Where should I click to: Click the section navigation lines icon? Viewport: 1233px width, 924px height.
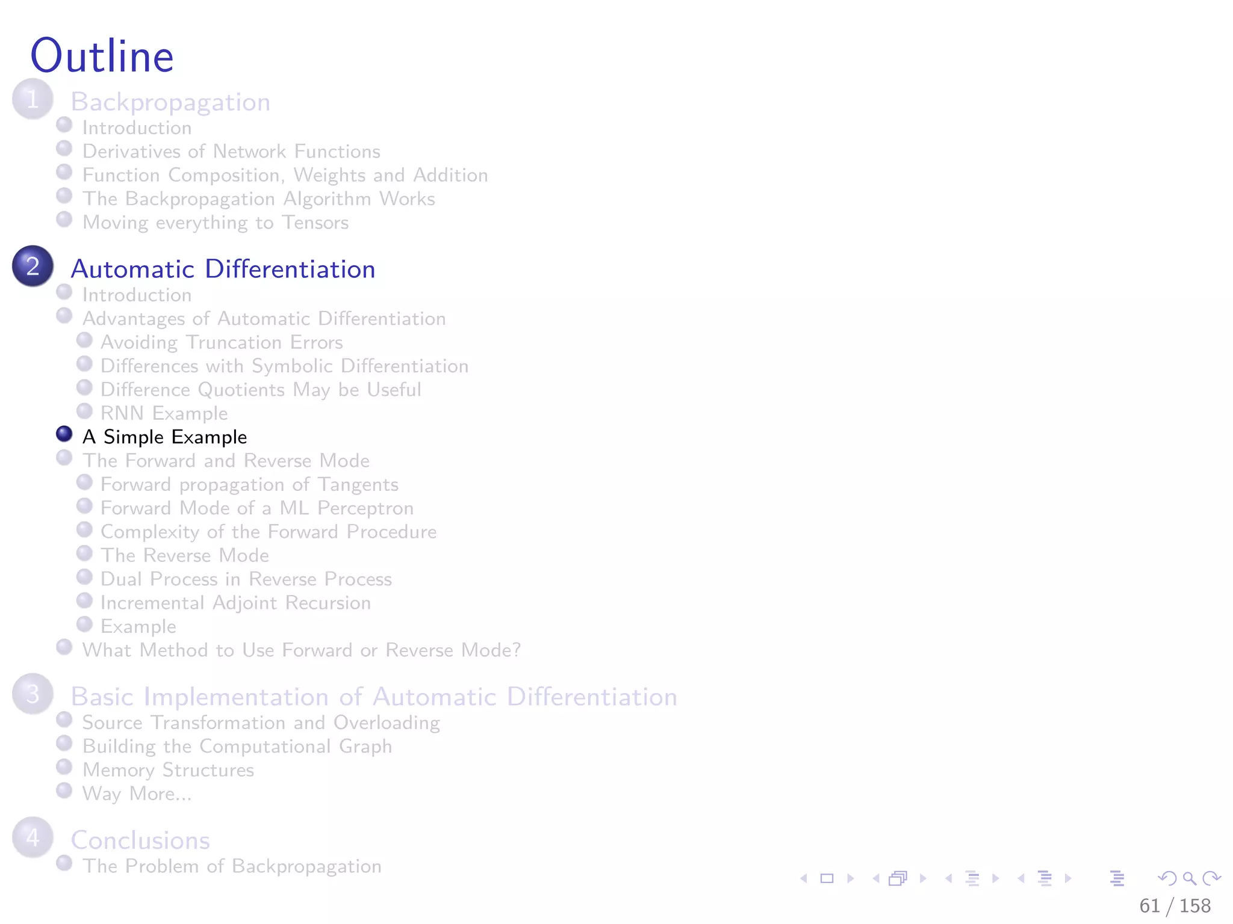[x=1045, y=878]
